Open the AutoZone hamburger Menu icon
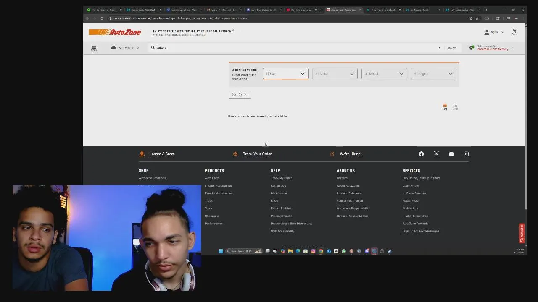 (x=94, y=48)
